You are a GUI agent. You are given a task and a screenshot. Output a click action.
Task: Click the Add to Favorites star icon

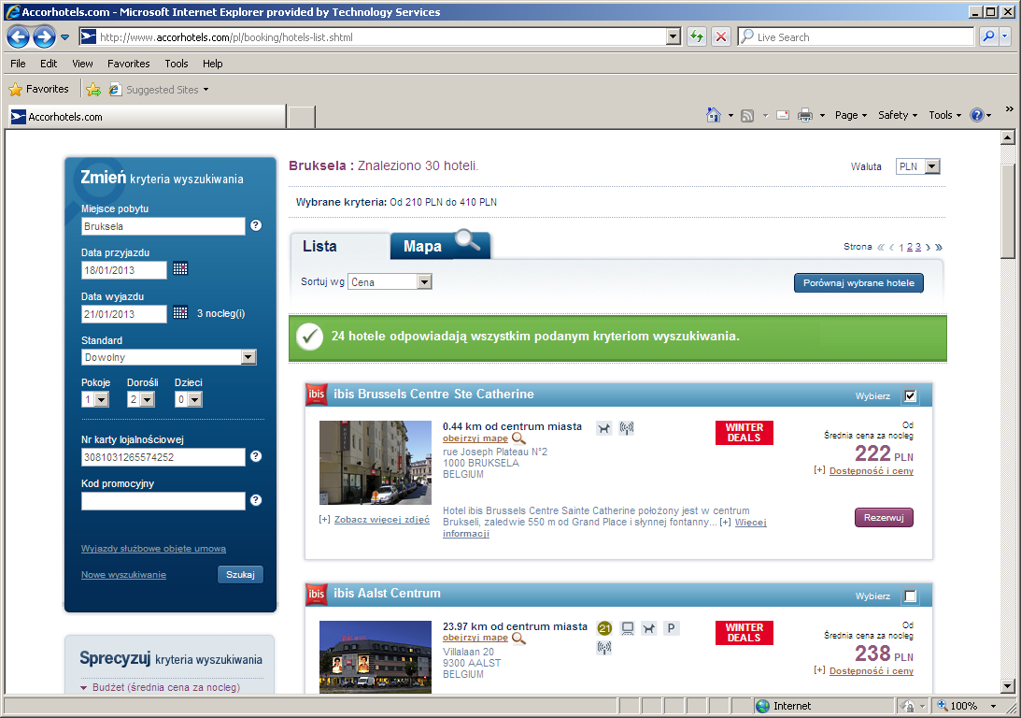pyautogui.click(x=93, y=89)
